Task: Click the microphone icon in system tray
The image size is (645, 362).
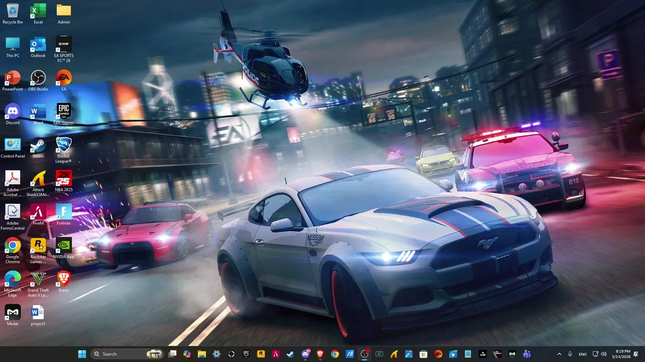Action: (570, 354)
